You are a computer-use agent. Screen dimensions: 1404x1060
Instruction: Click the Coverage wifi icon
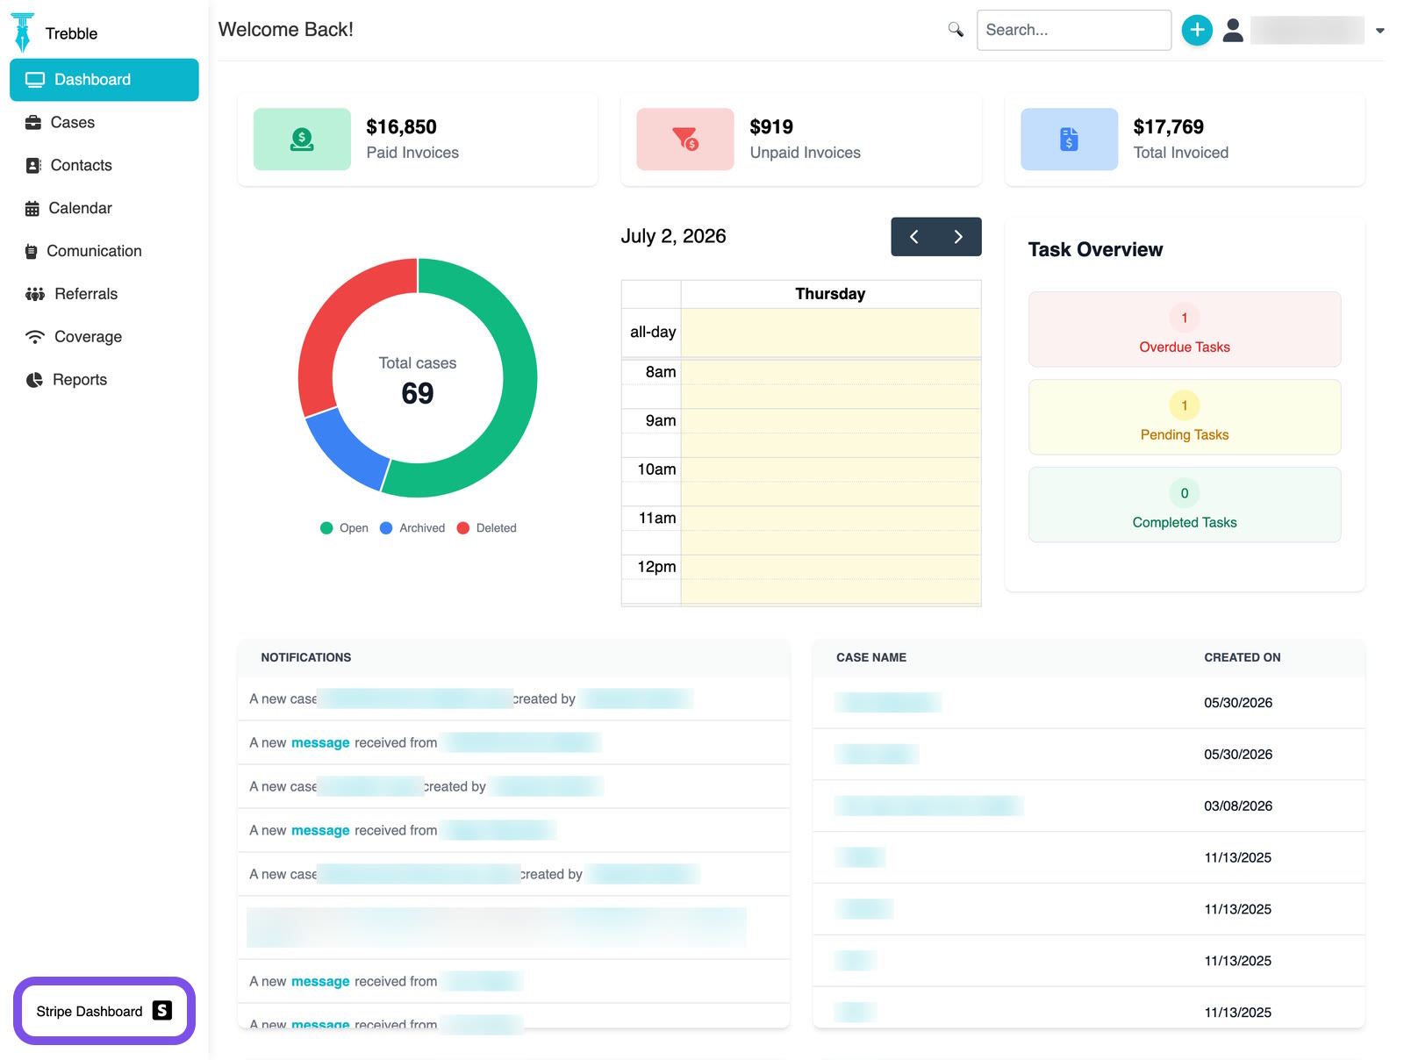click(x=35, y=337)
